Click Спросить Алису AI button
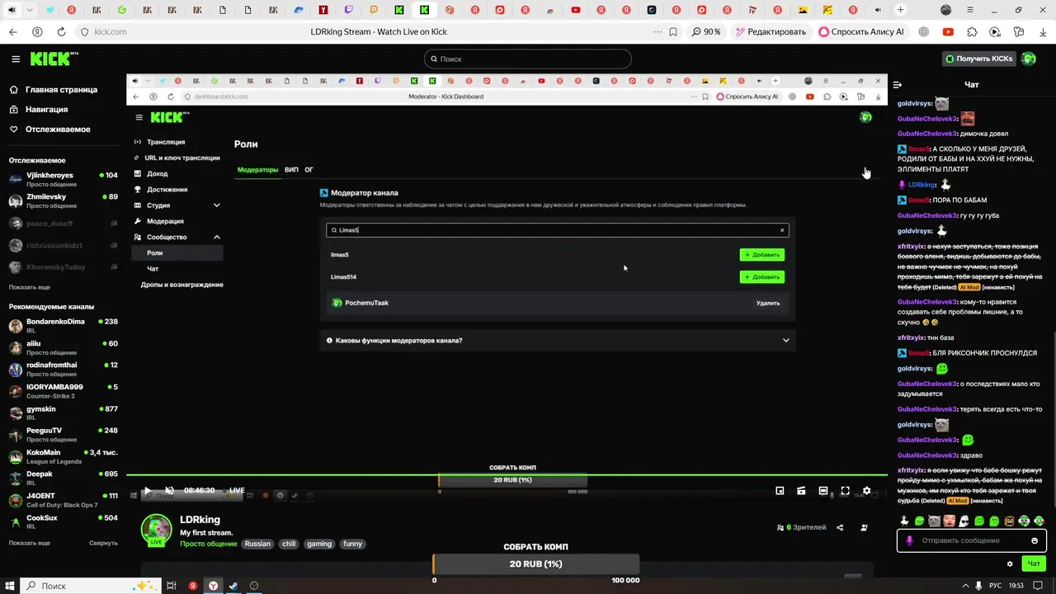This screenshot has height=594, width=1056. 861,32
